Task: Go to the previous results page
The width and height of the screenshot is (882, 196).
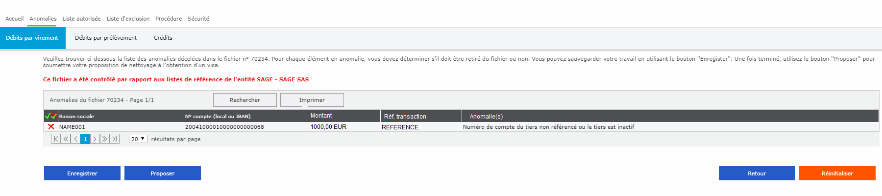Action: (x=75, y=139)
